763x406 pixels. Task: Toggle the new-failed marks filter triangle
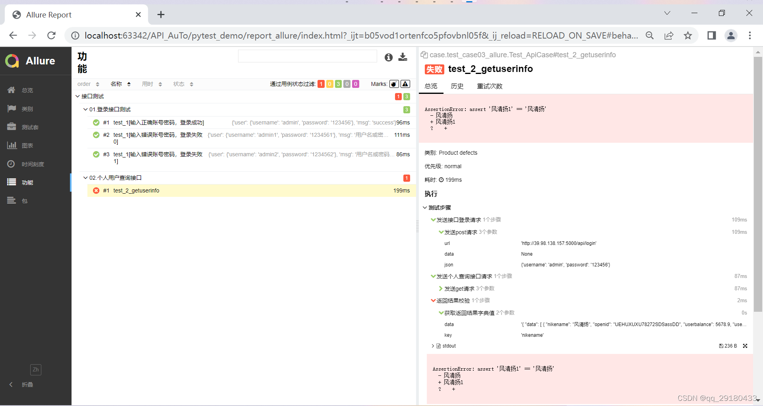pos(405,84)
